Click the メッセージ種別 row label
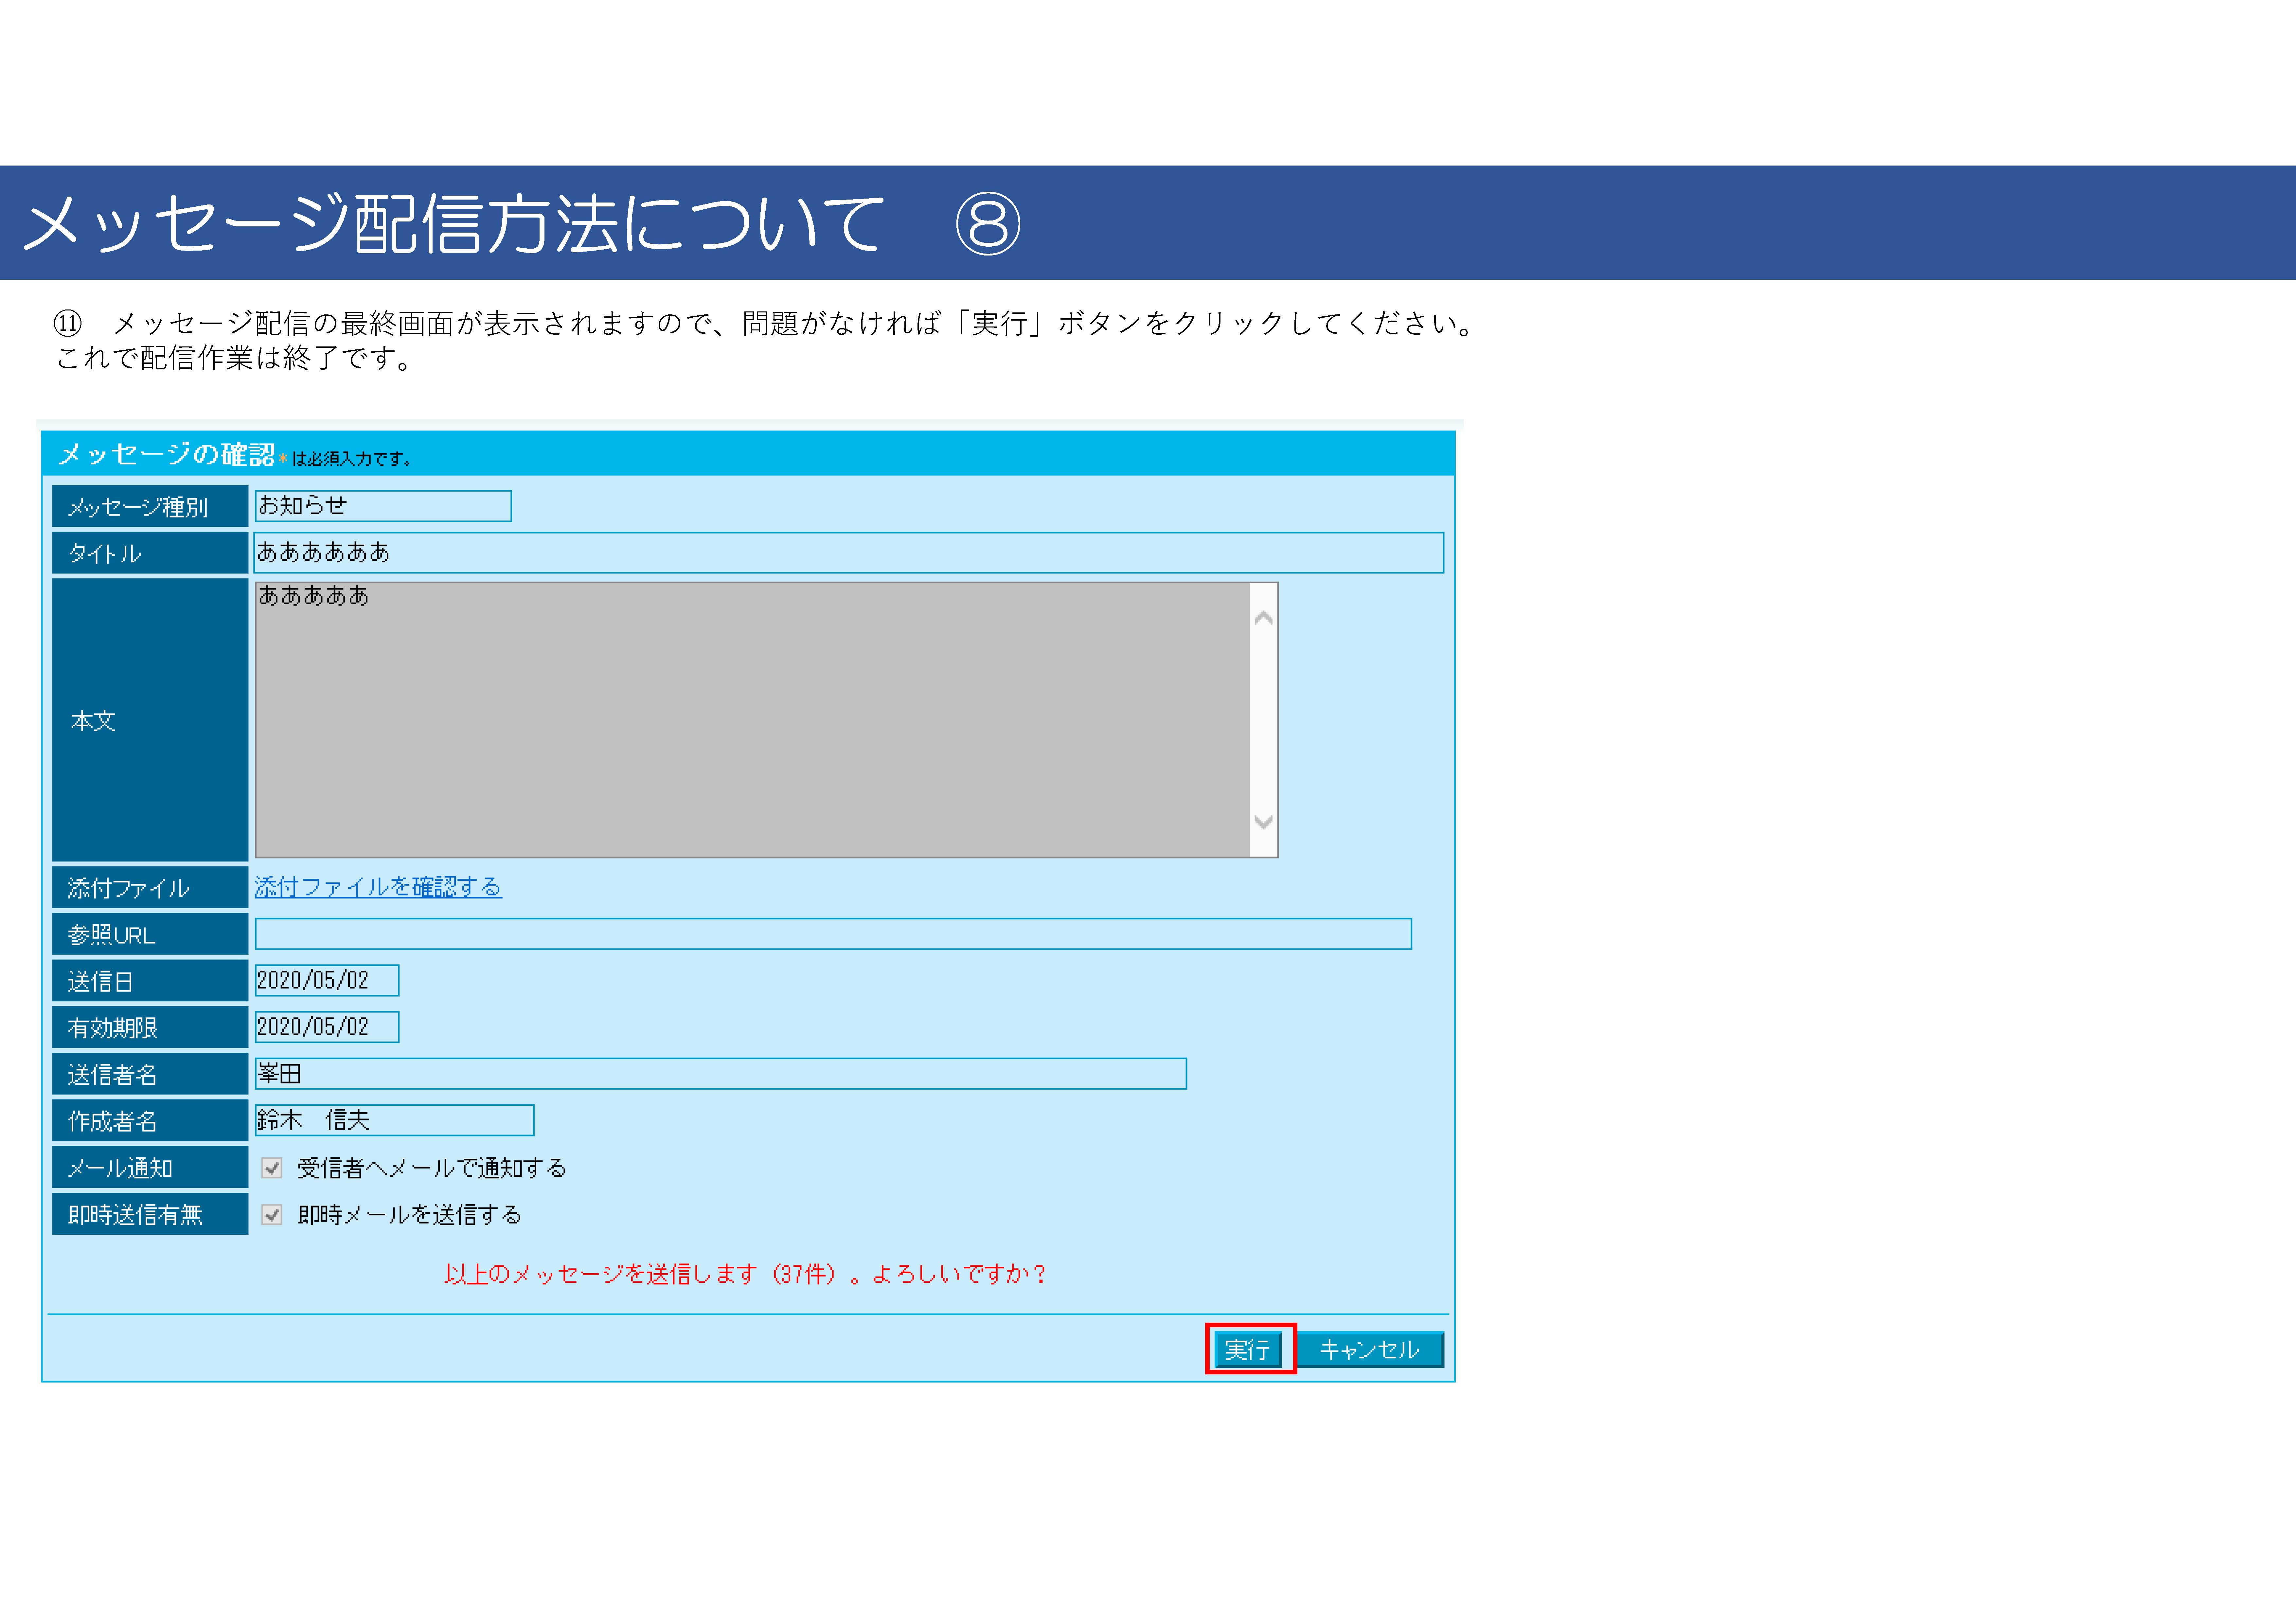 tap(150, 506)
